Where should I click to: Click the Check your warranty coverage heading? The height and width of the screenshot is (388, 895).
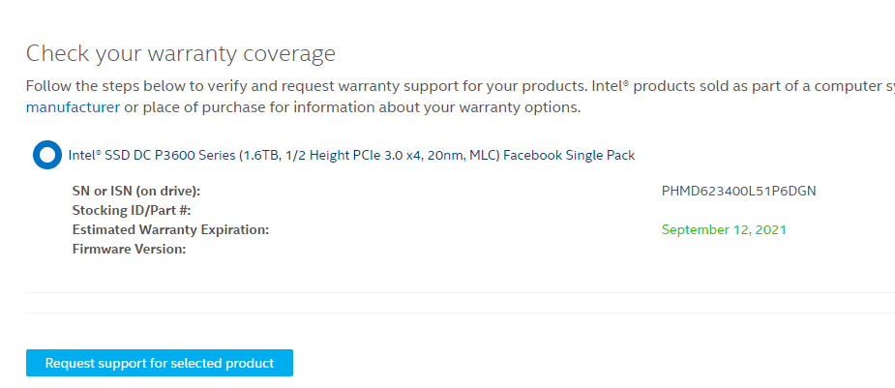(181, 53)
